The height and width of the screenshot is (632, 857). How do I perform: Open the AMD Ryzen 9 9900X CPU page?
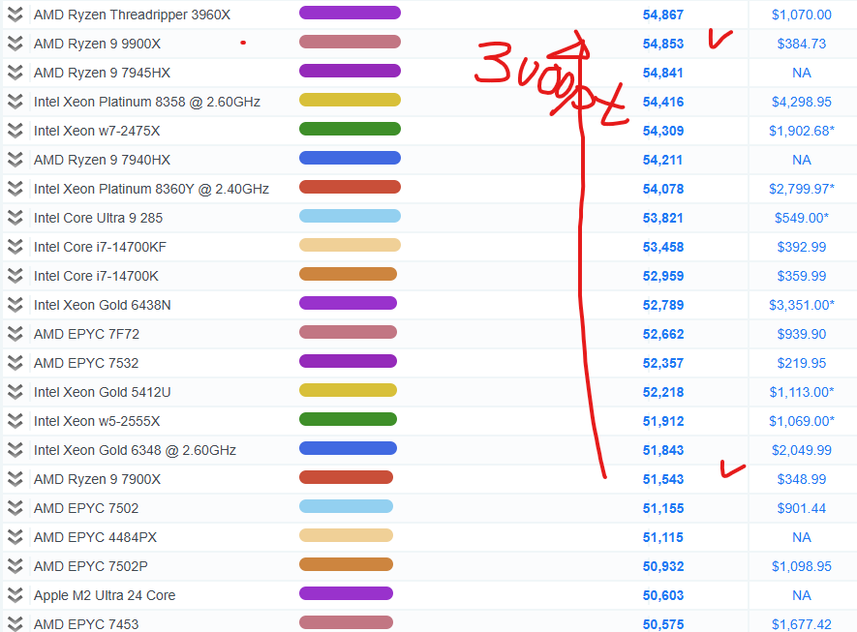(97, 44)
